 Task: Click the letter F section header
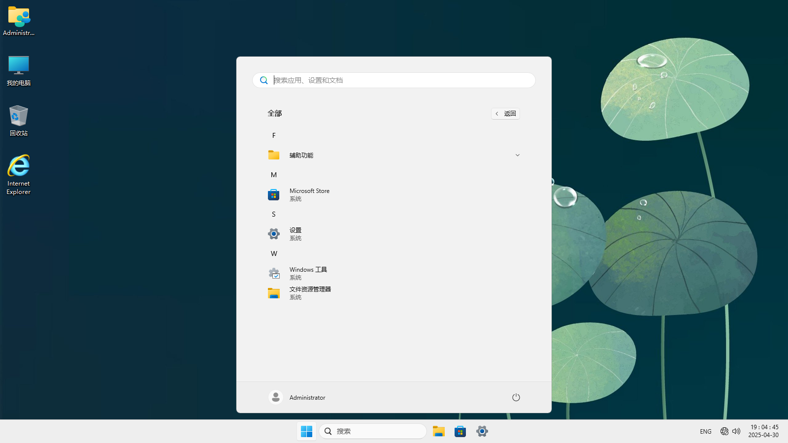[x=274, y=135]
